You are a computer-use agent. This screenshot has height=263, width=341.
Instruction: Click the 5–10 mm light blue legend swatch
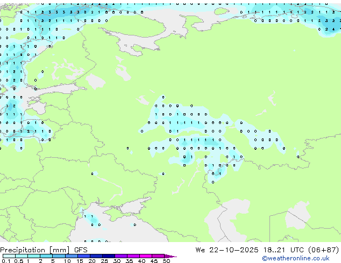pyautogui.click(x=59, y=256)
